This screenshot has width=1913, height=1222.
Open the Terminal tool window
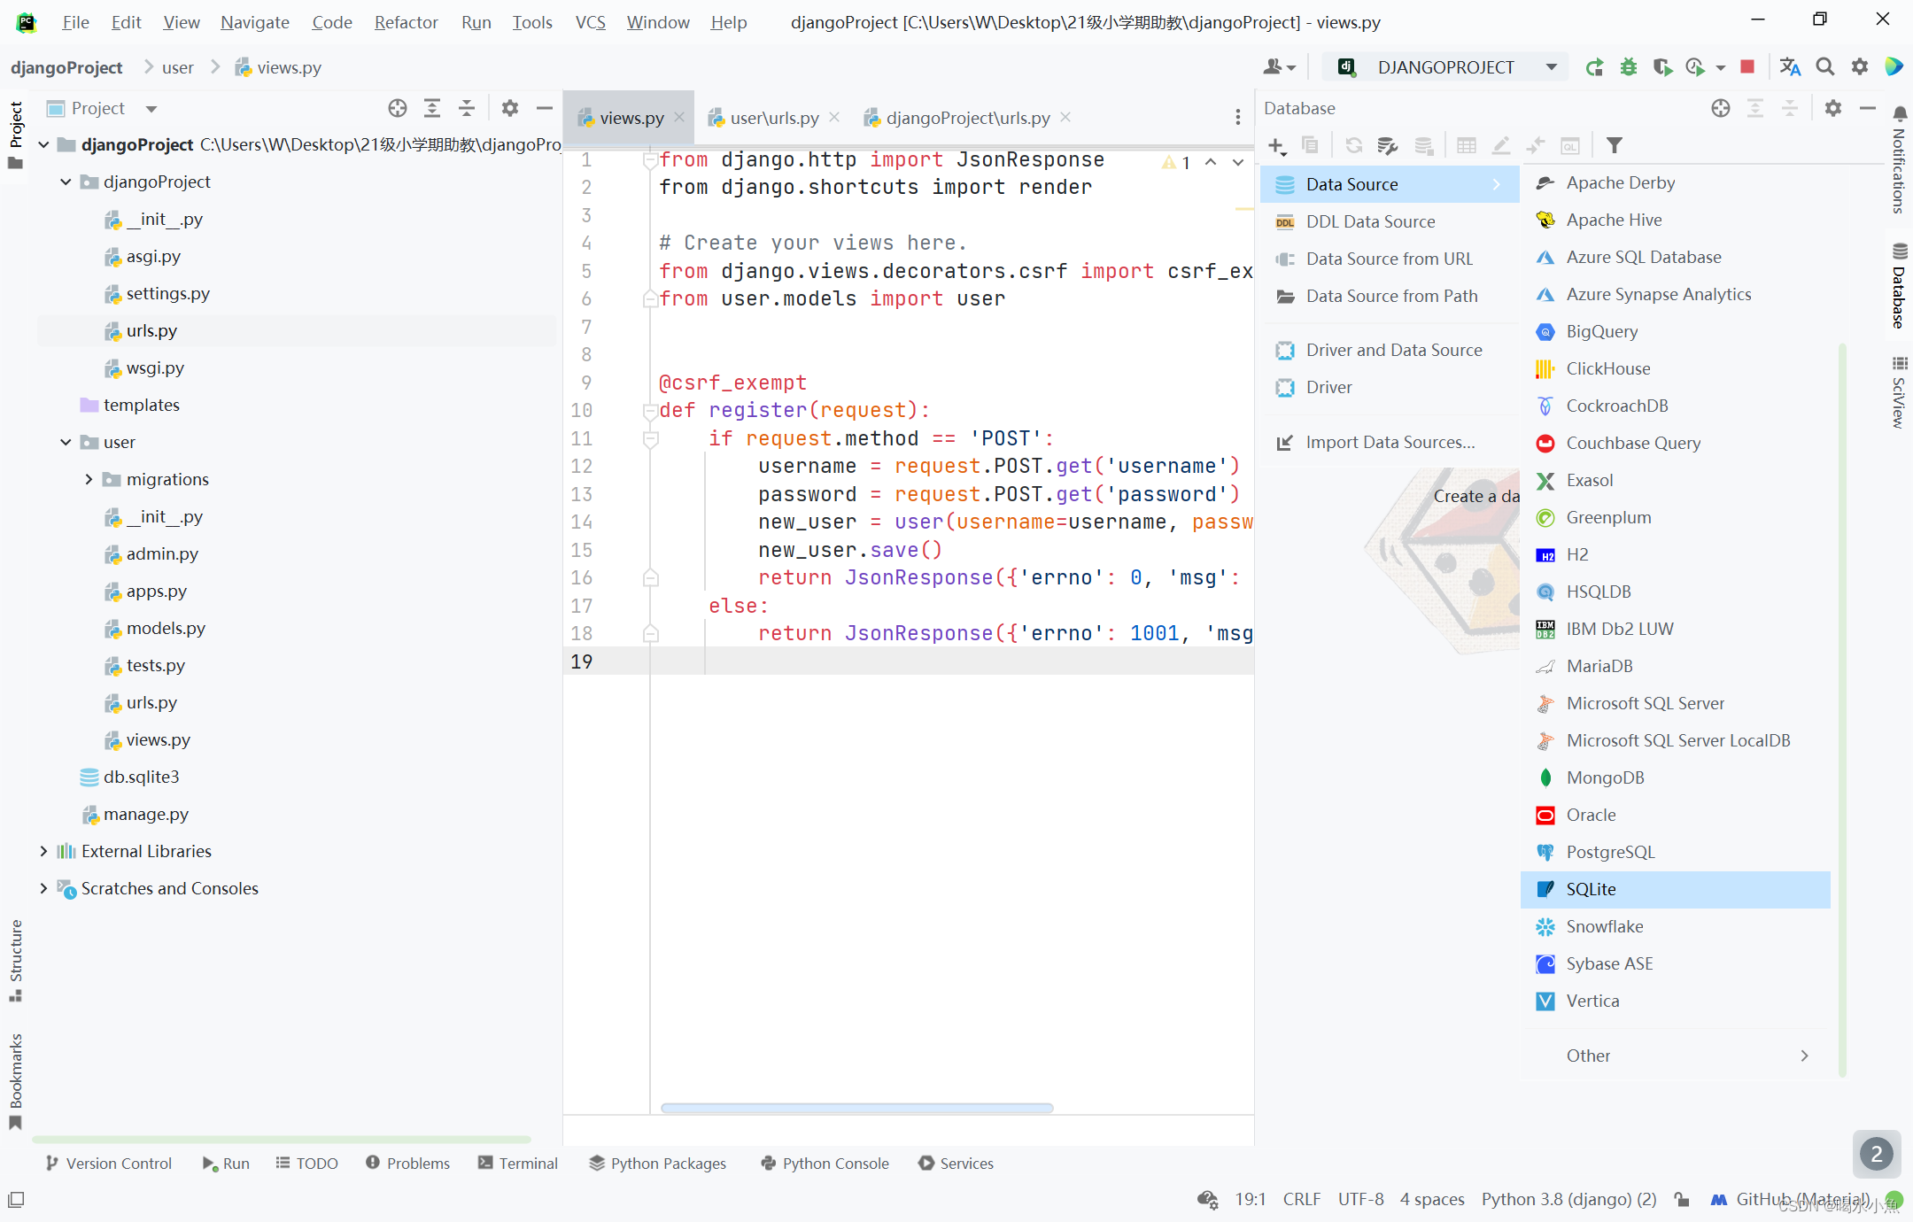coord(517,1163)
